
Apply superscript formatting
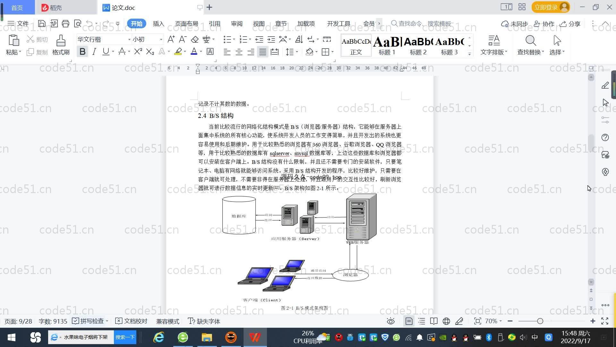(x=138, y=51)
